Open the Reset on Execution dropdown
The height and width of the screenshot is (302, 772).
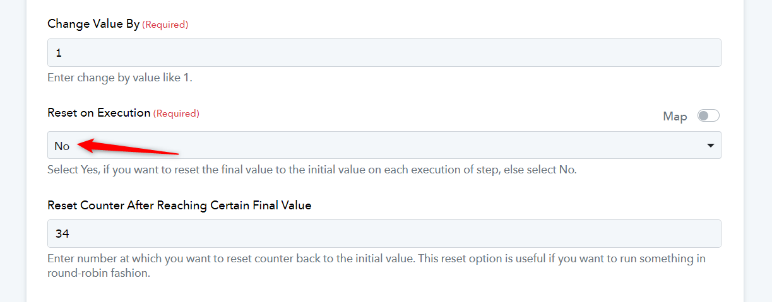click(x=384, y=145)
